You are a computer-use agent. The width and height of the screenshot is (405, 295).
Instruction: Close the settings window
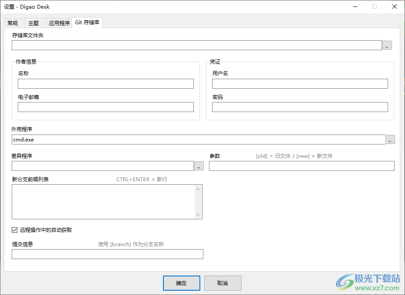(394, 6)
